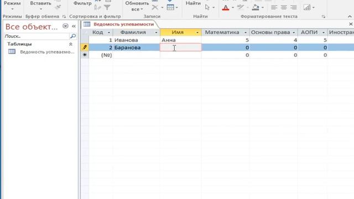Click the Фильтр button

tap(82, 3)
